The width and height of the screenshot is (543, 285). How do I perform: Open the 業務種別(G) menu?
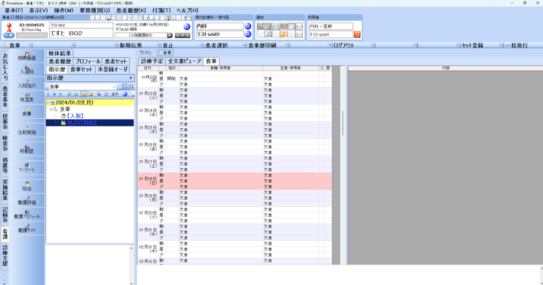coord(95,10)
